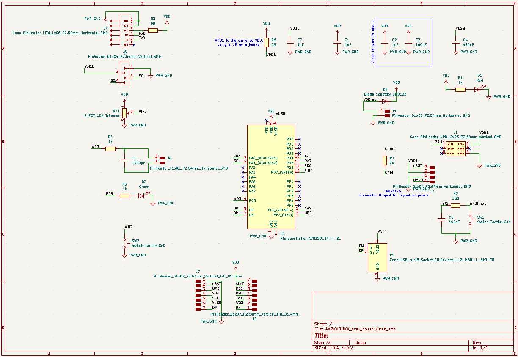Select the SW2 tactile switch symbol
The width and height of the screenshot is (518, 357).
click(x=125, y=244)
